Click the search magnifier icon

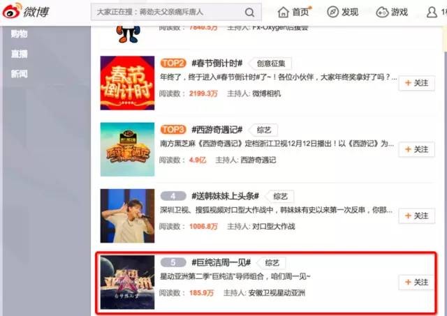pos(249,13)
